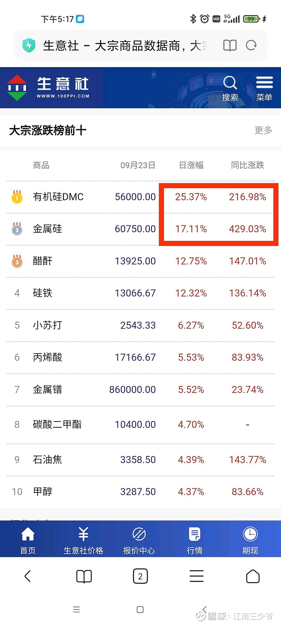This screenshot has height=625, width=281.
Task: Click the browser reload icon
Action: coord(251,45)
